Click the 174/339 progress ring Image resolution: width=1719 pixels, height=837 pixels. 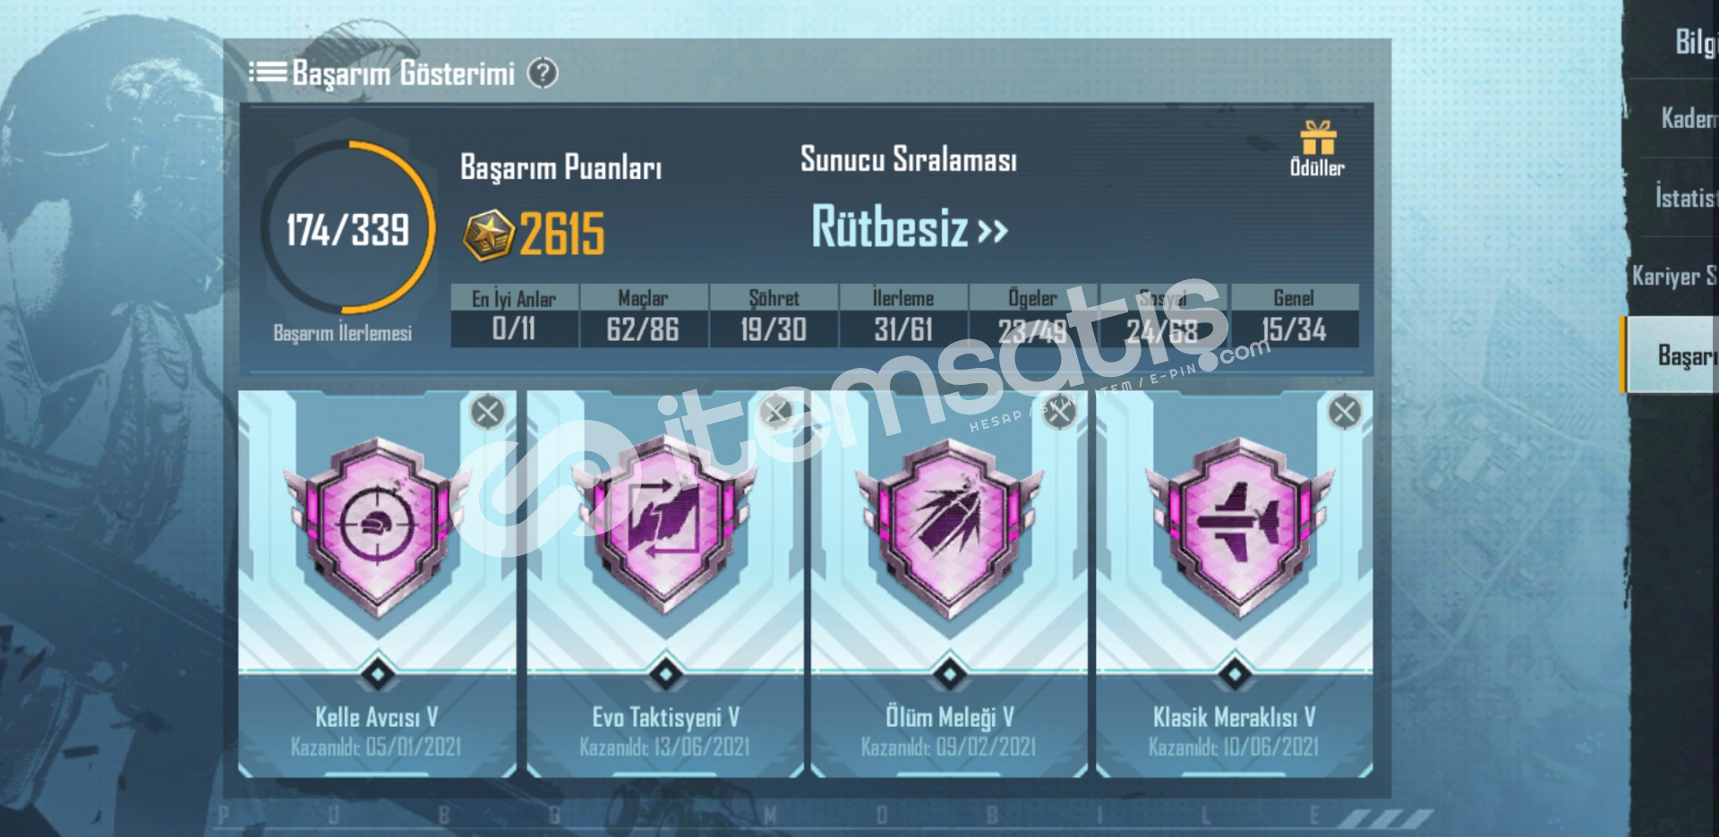tap(348, 228)
